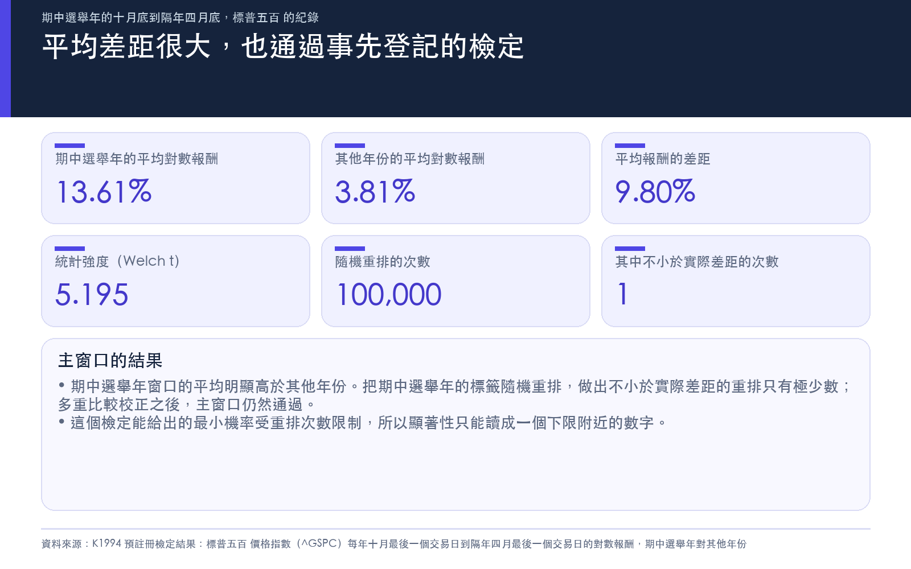Select the value 3.81%
The image size is (911, 569).
[x=375, y=192]
